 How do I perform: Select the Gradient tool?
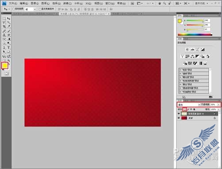point(8,39)
